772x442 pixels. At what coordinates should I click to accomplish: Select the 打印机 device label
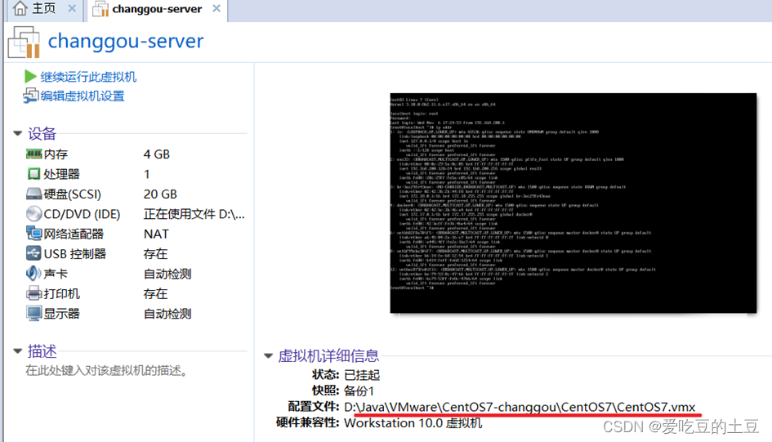[x=61, y=294]
